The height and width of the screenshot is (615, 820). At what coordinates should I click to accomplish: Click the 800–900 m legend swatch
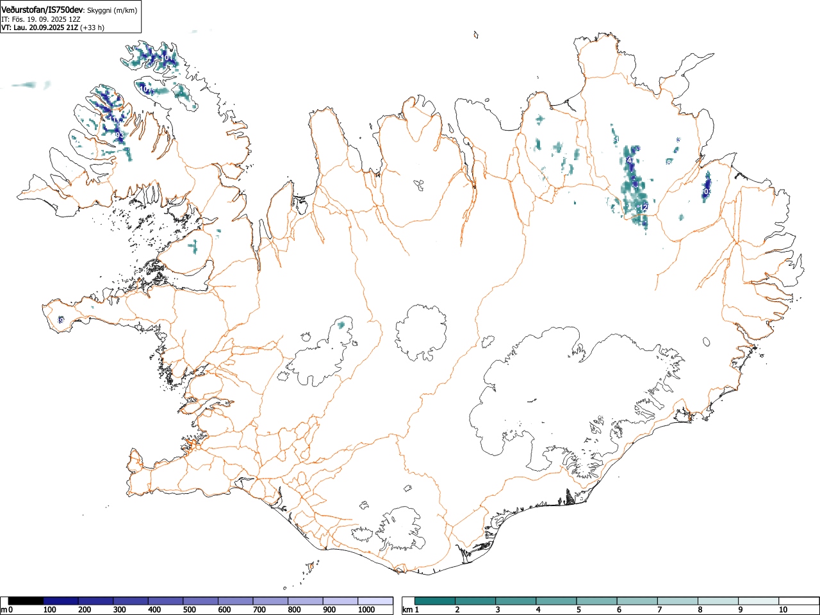(x=306, y=601)
